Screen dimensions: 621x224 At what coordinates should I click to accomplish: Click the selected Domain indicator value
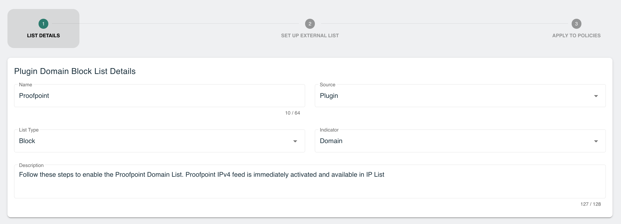point(331,141)
